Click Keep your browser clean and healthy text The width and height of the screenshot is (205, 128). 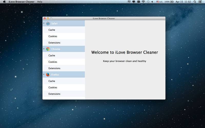[125, 61]
